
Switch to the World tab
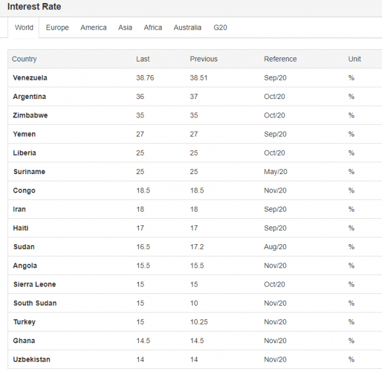pos(24,28)
